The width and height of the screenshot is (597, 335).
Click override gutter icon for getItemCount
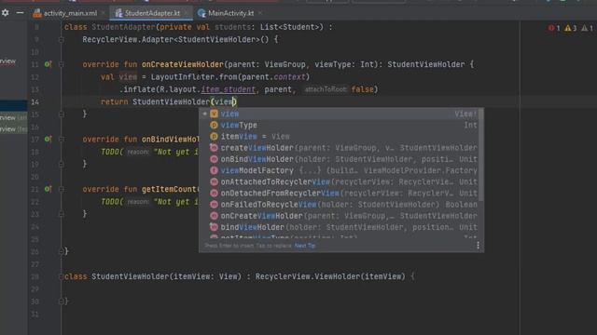[48, 189]
